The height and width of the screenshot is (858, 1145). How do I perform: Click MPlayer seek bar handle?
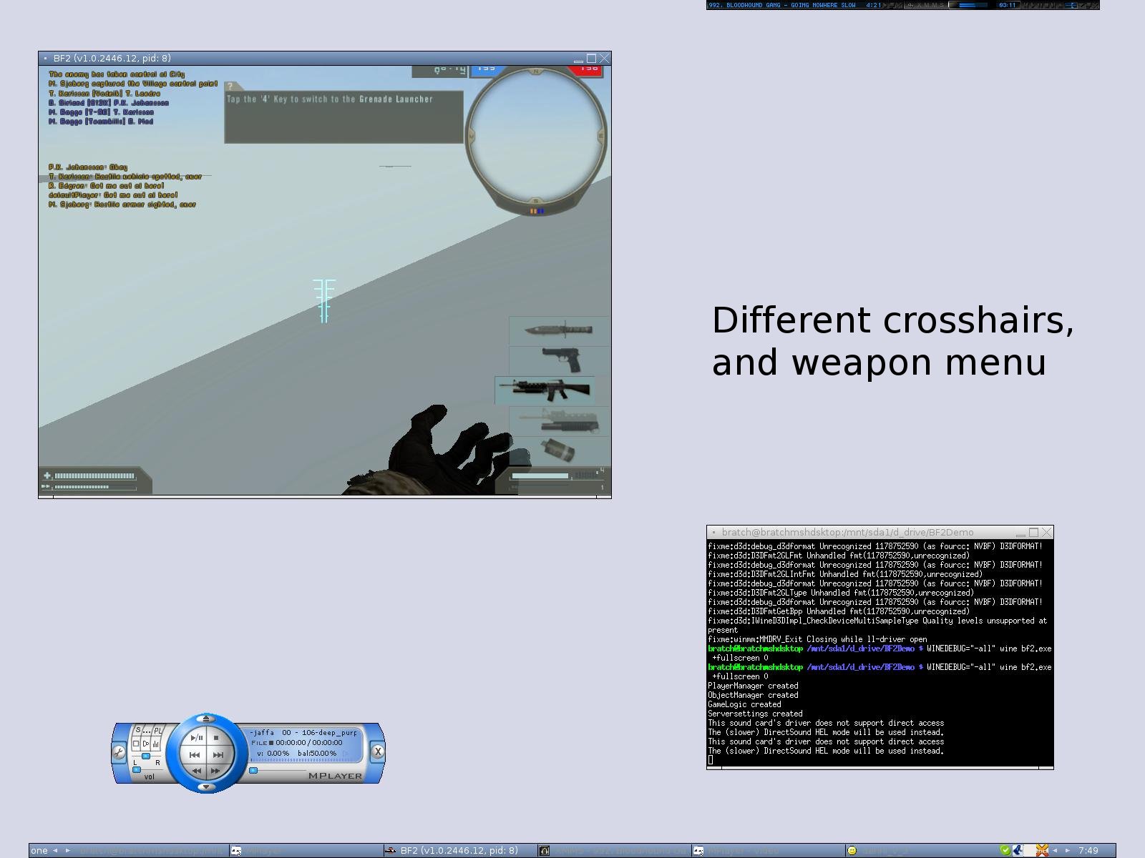(253, 770)
